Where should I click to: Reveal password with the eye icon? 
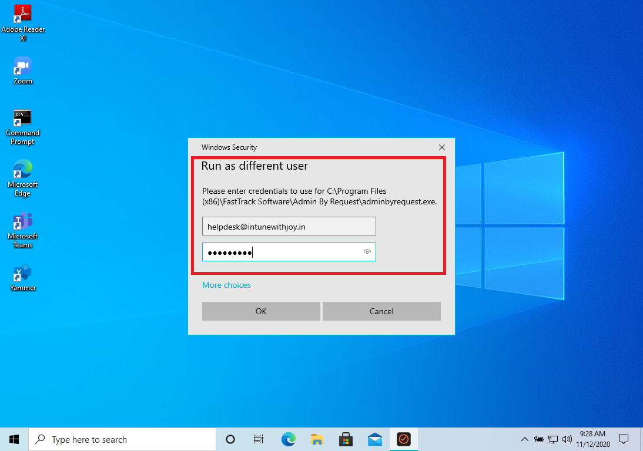pyautogui.click(x=367, y=252)
